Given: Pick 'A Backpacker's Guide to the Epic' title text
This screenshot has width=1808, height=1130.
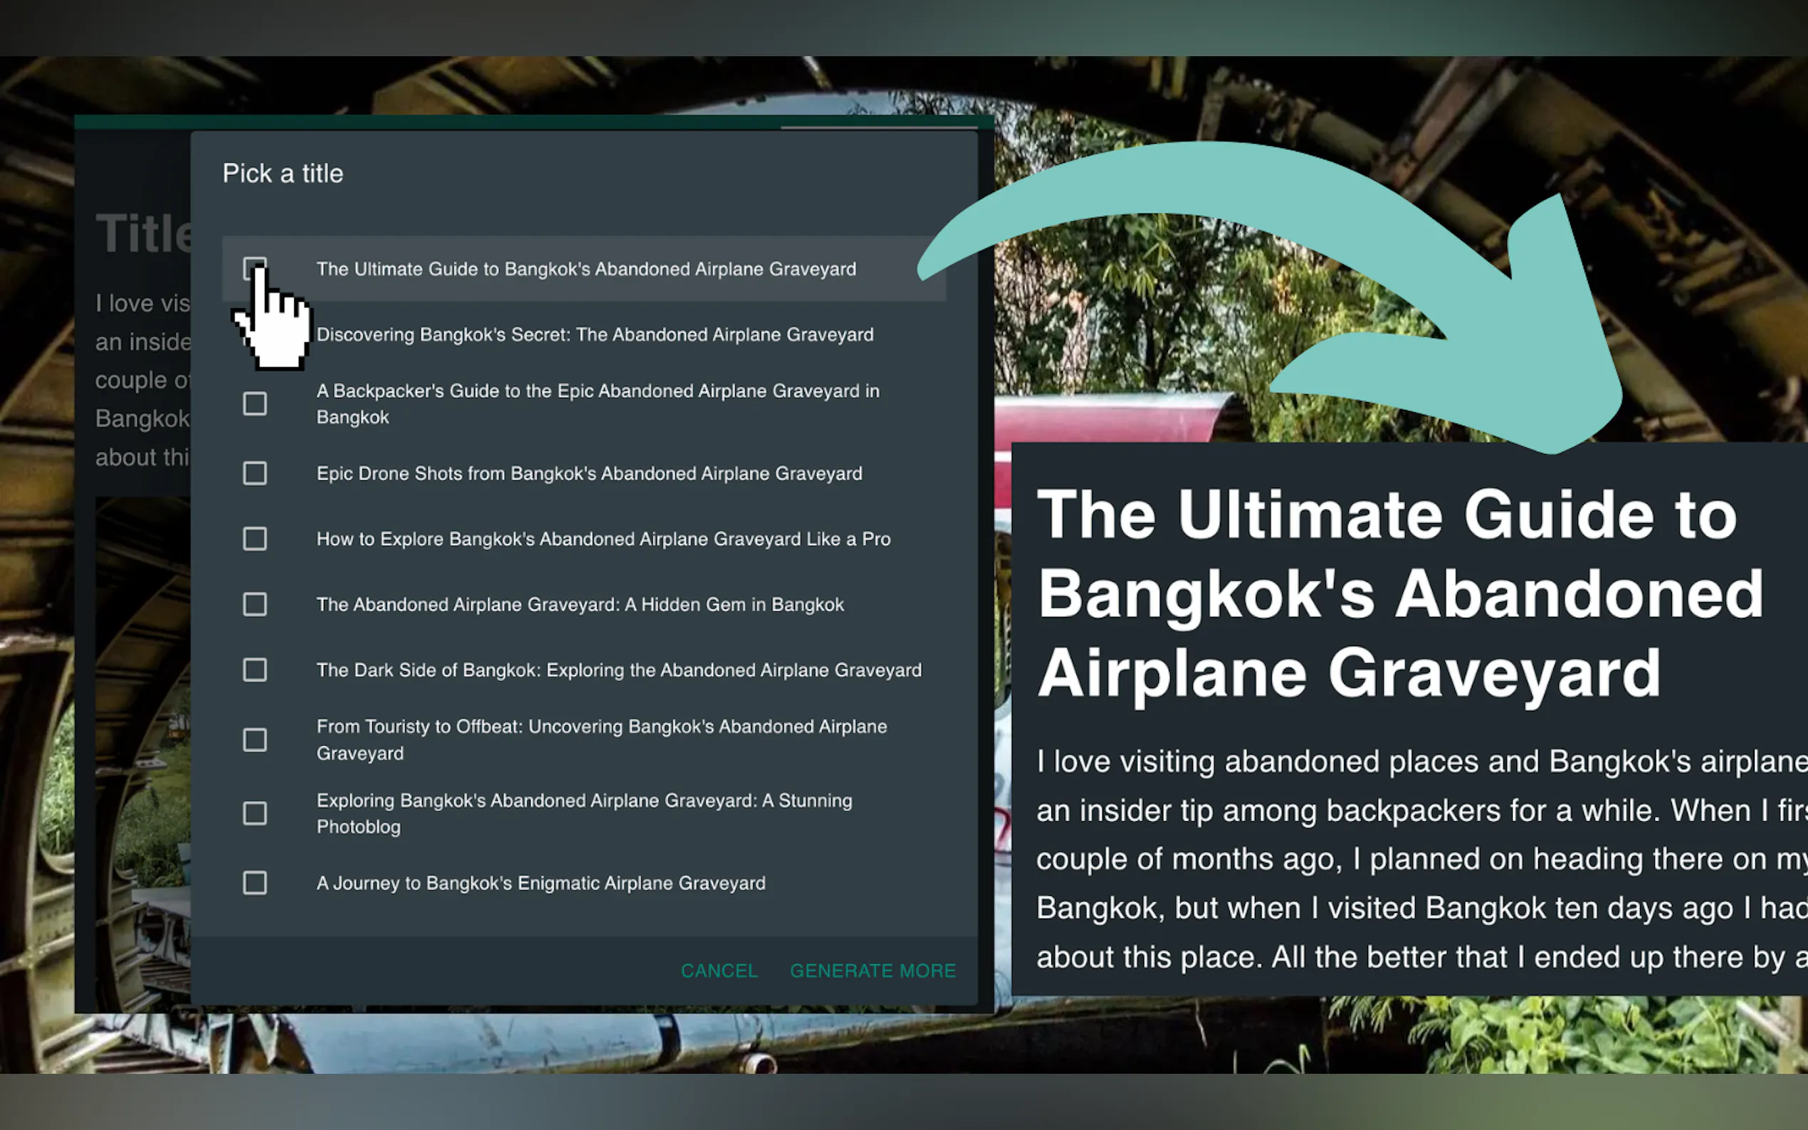Looking at the screenshot, I should (598, 403).
